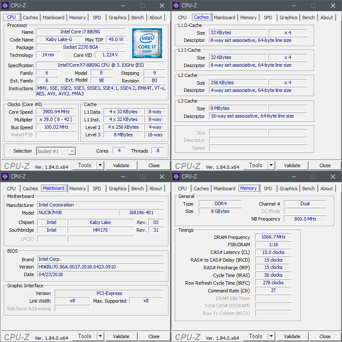Open the Mainboard tab in the CPU window
The width and height of the screenshot is (342, 342).
point(53,18)
